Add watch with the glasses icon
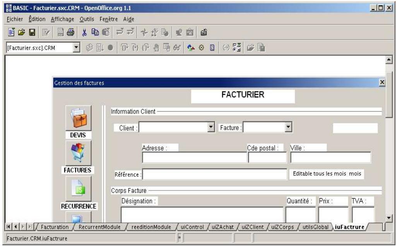The image size is (397, 246). pos(177,48)
